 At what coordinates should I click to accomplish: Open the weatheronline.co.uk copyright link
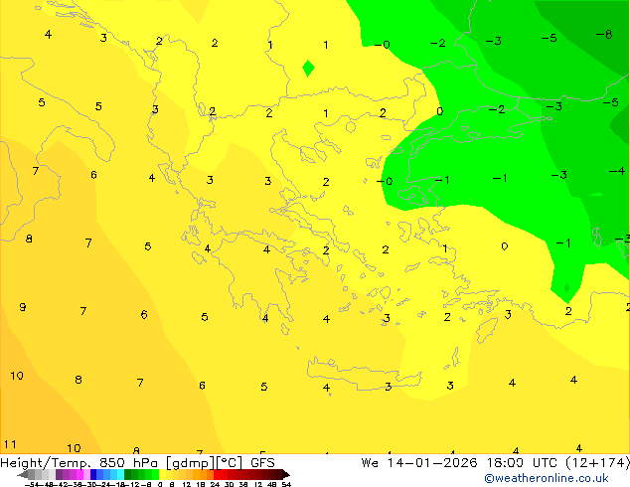click(x=547, y=478)
